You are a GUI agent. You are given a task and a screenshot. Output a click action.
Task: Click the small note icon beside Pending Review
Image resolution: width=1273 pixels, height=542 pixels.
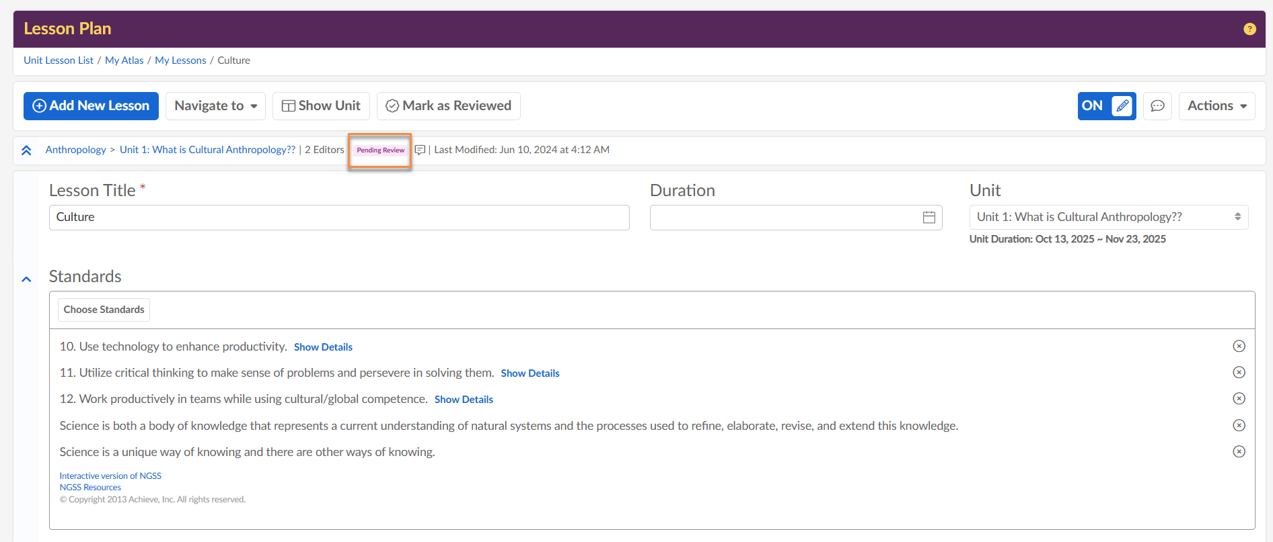420,150
